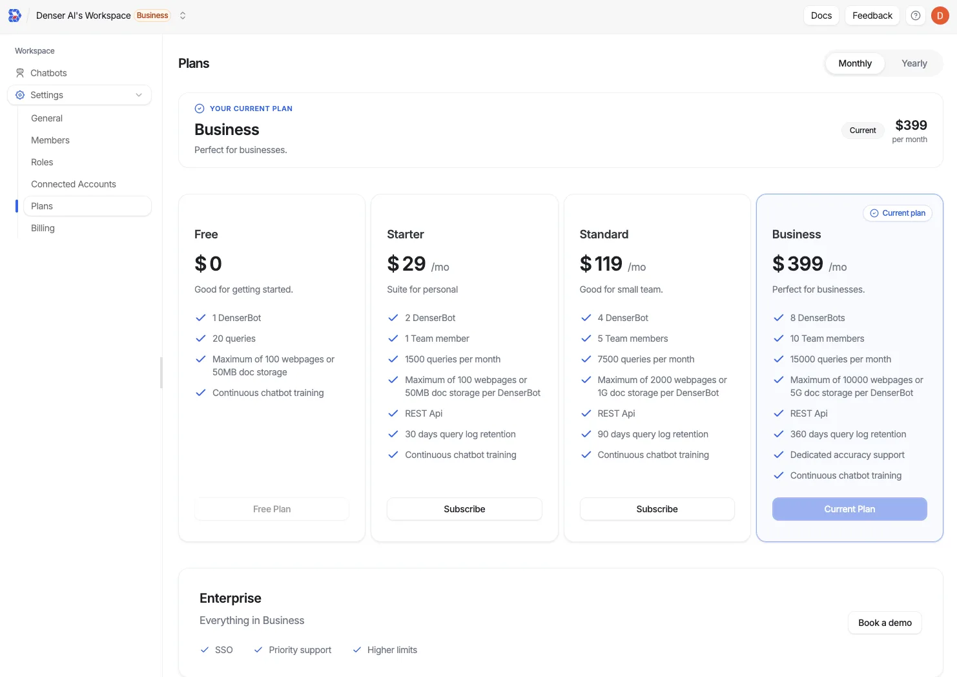Image resolution: width=957 pixels, height=677 pixels.
Task: Click the Current plan badge on Business card
Action: [x=898, y=213]
